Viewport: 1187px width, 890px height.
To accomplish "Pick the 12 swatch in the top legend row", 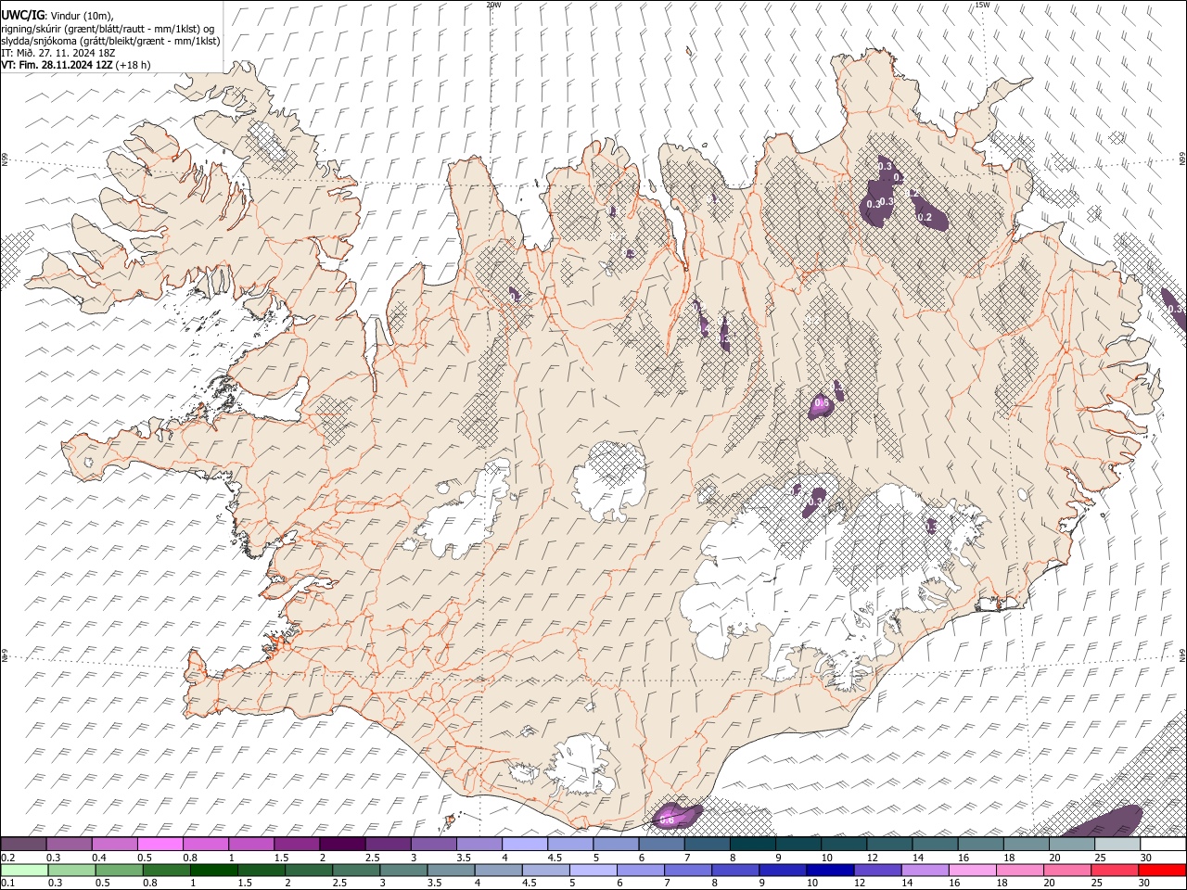I will [888, 844].
